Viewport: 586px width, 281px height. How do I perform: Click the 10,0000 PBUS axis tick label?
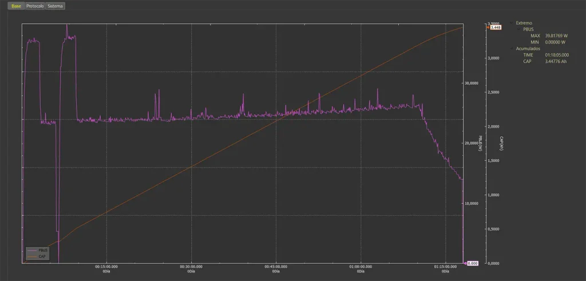[x=471, y=204]
